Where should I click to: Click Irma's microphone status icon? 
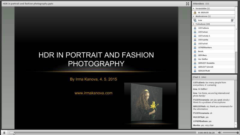(x=232, y=20)
